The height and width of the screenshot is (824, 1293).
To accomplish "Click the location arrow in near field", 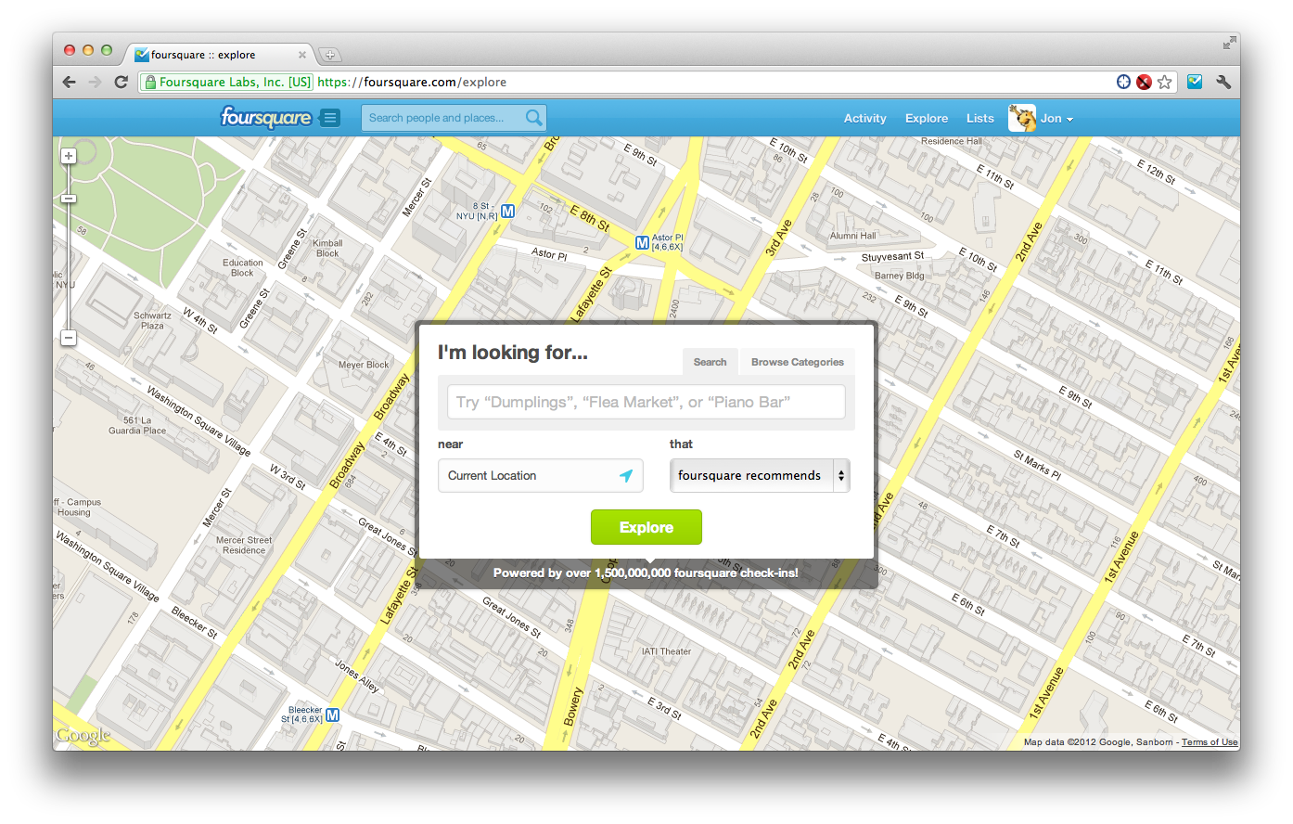I will tap(626, 476).
